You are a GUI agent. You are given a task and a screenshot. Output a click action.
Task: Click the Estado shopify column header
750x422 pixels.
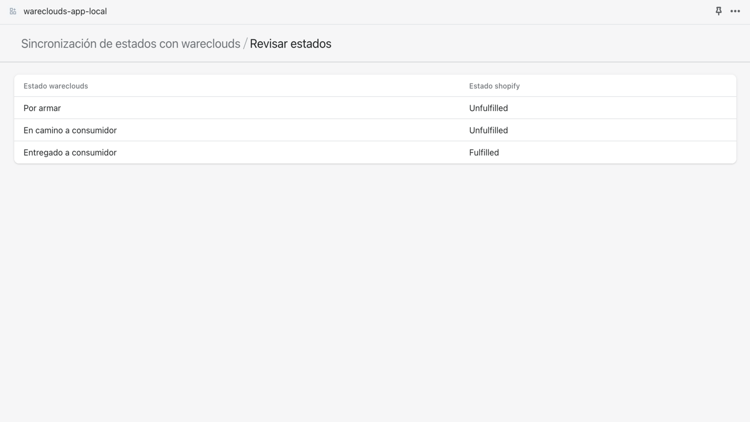494,86
